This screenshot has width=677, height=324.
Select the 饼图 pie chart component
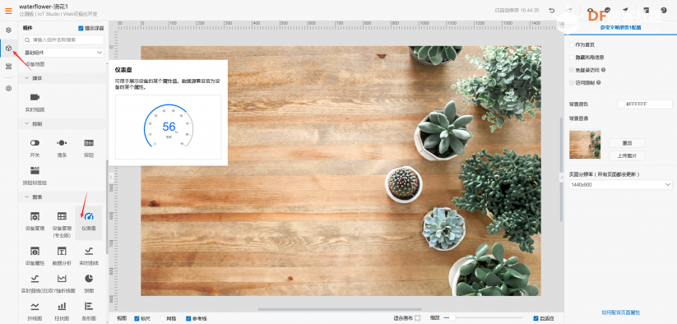click(x=89, y=283)
